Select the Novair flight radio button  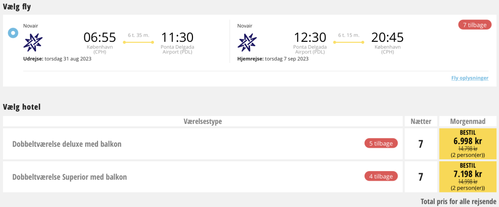coord(13,33)
